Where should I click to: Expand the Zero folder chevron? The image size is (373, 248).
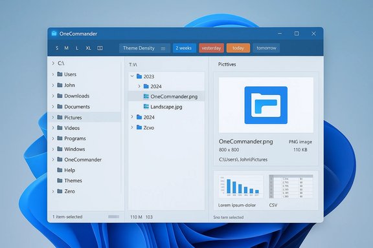pos(53,191)
